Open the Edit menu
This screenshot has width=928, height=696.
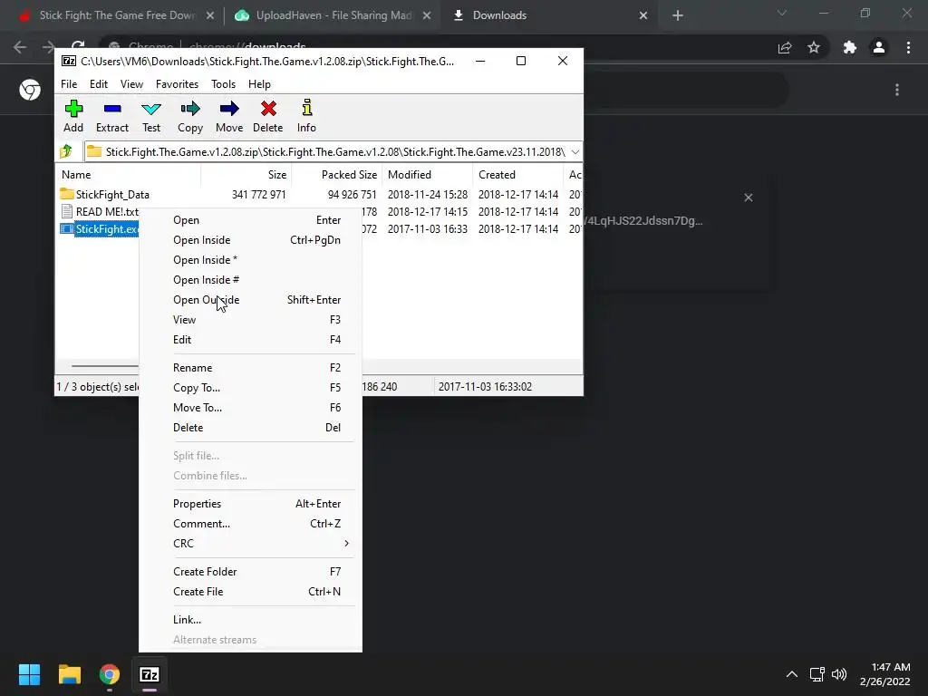(x=98, y=84)
